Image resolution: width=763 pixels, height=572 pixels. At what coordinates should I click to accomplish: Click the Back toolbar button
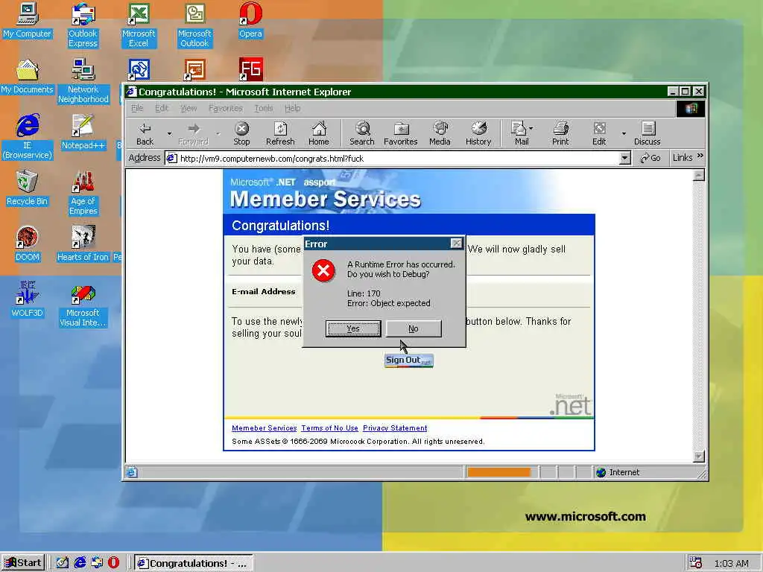[x=145, y=133]
